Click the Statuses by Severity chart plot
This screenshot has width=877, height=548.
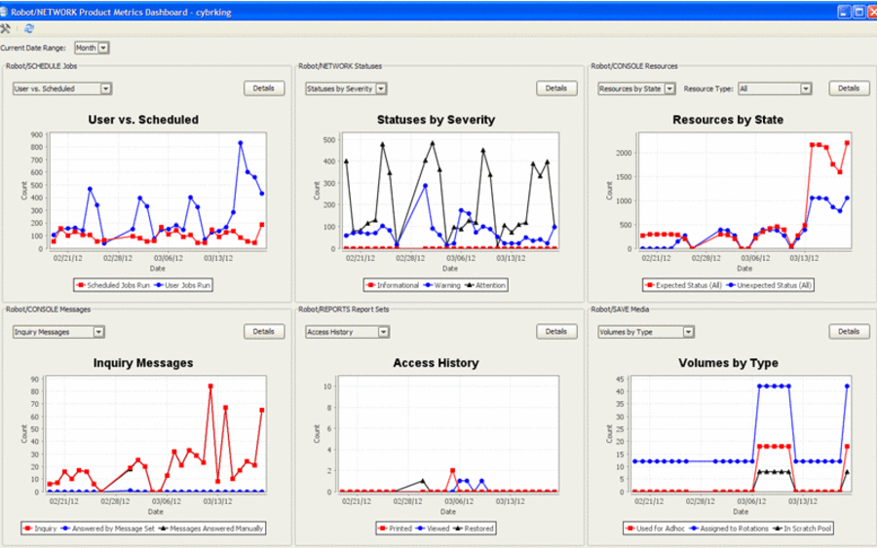click(x=450, y=191)
